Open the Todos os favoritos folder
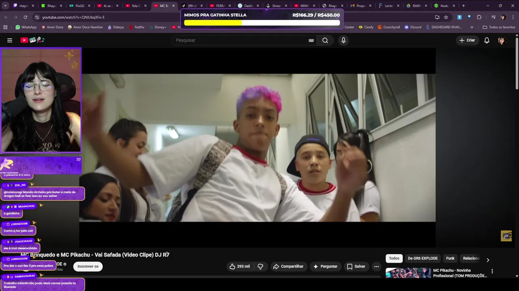519x291 pixels. [x=499, y=27]
